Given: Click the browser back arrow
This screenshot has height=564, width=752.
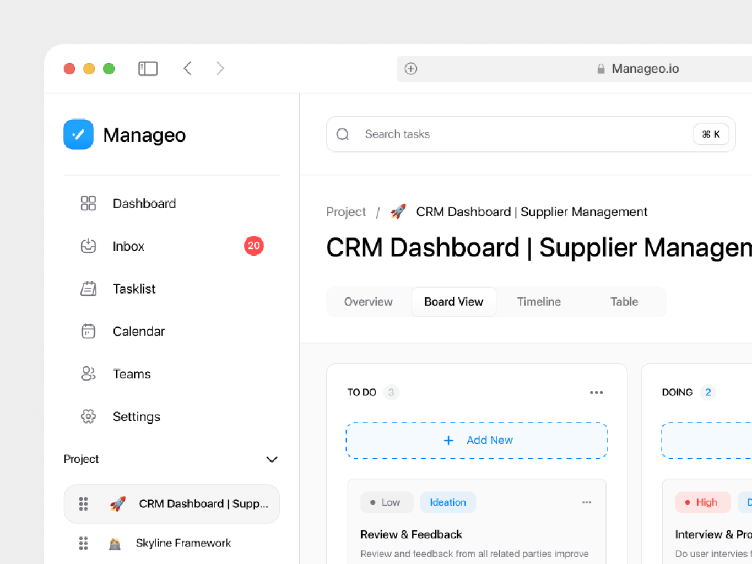Looking at the screenshot, I should tap(187, 68).
